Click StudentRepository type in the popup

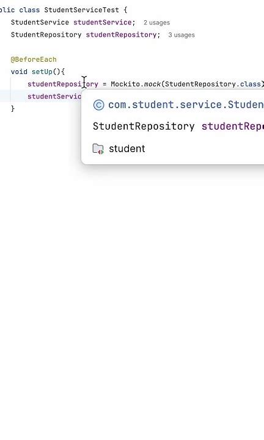tap(144, 127)
